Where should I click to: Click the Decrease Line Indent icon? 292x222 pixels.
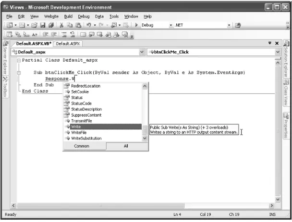click(x=45, y=34)
